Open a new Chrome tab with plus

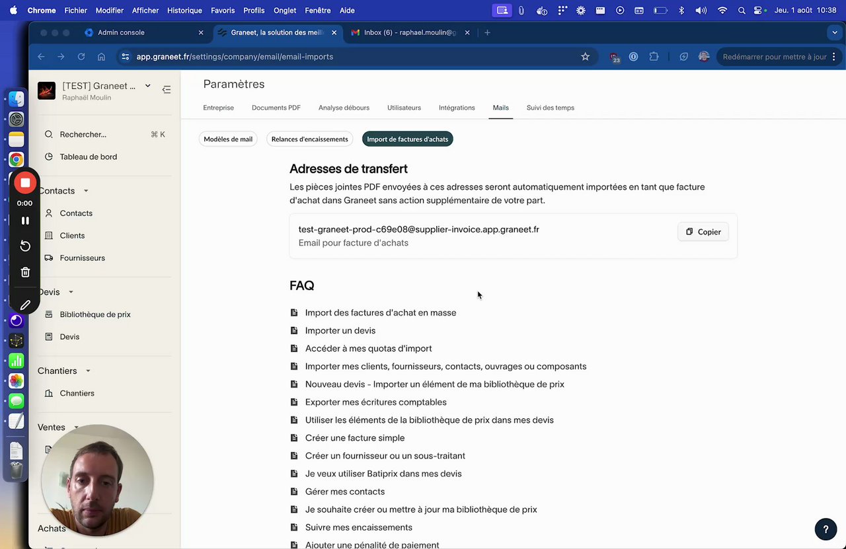487,32
